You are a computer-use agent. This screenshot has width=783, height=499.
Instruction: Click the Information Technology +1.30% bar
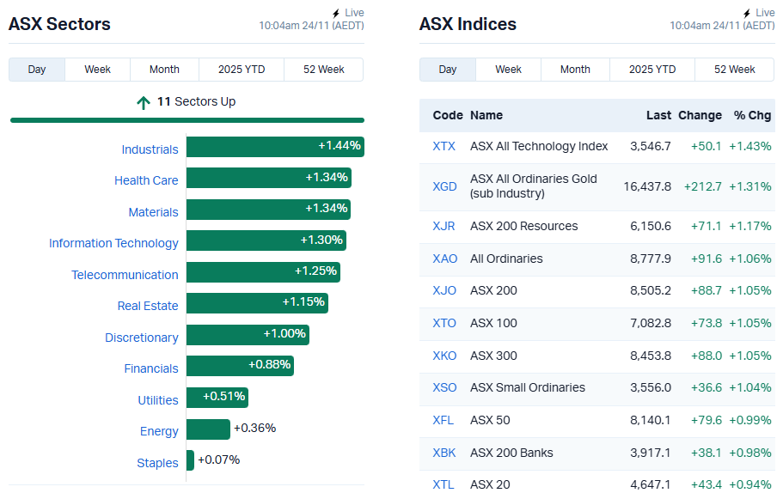[266, 240]
